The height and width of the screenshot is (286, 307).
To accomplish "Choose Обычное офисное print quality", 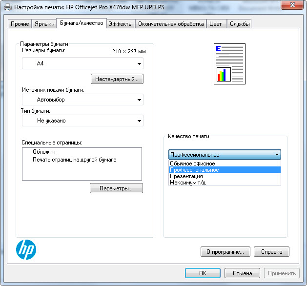I will pyautogui.click(x=225, y=163).
